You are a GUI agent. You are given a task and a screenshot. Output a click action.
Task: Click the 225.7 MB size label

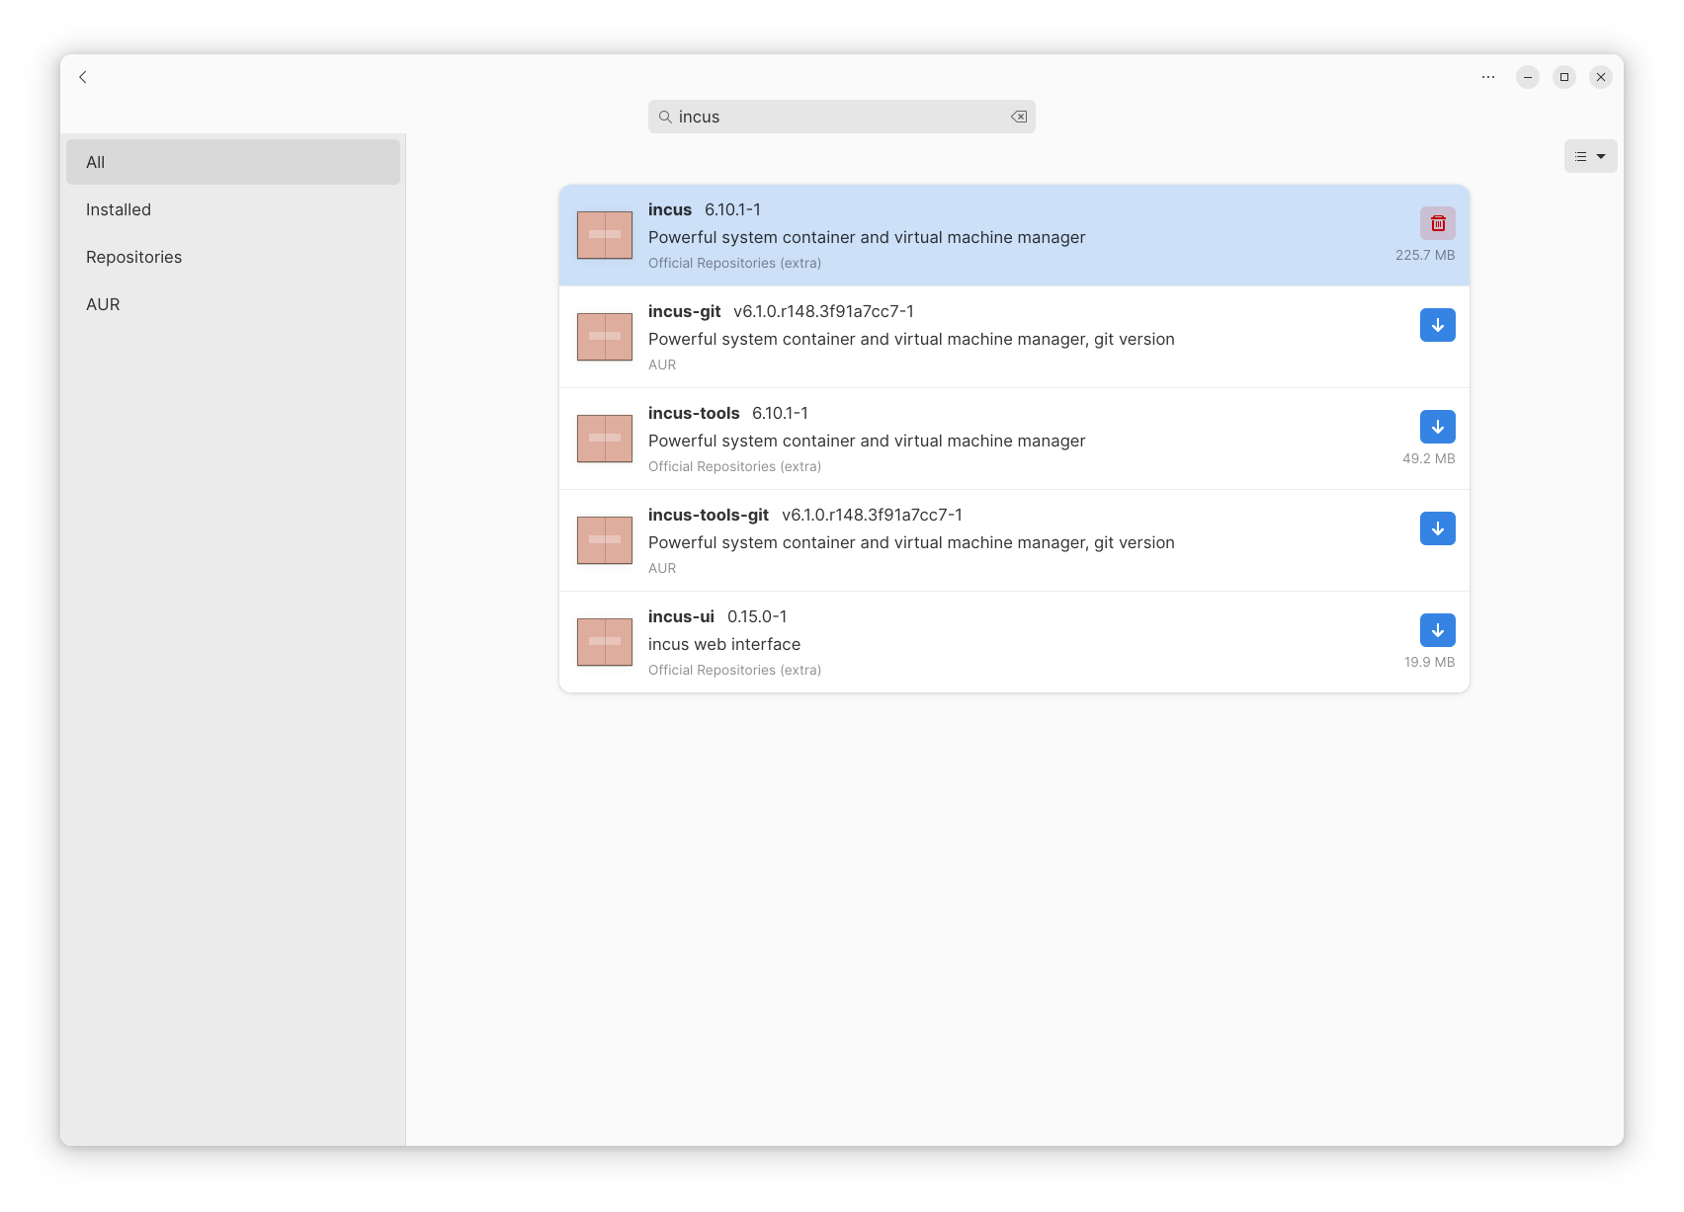(x=1425, y=255)
